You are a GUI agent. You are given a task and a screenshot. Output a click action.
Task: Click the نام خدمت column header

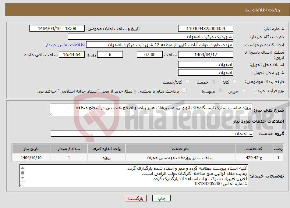point(180,149)
